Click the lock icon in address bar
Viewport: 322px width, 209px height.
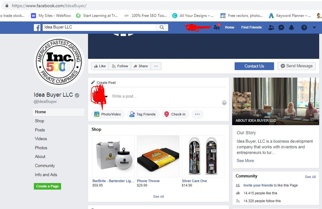coord(7,6)
